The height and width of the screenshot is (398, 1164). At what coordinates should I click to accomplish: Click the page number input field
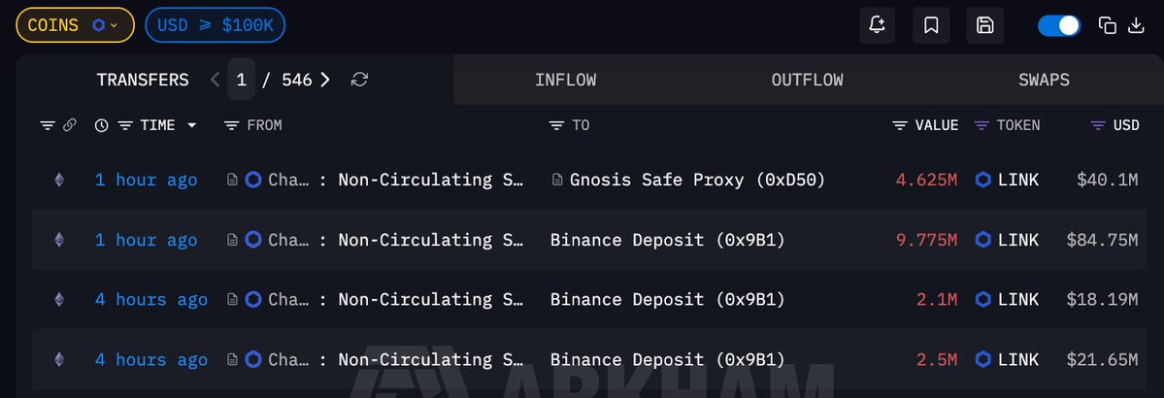241,80
